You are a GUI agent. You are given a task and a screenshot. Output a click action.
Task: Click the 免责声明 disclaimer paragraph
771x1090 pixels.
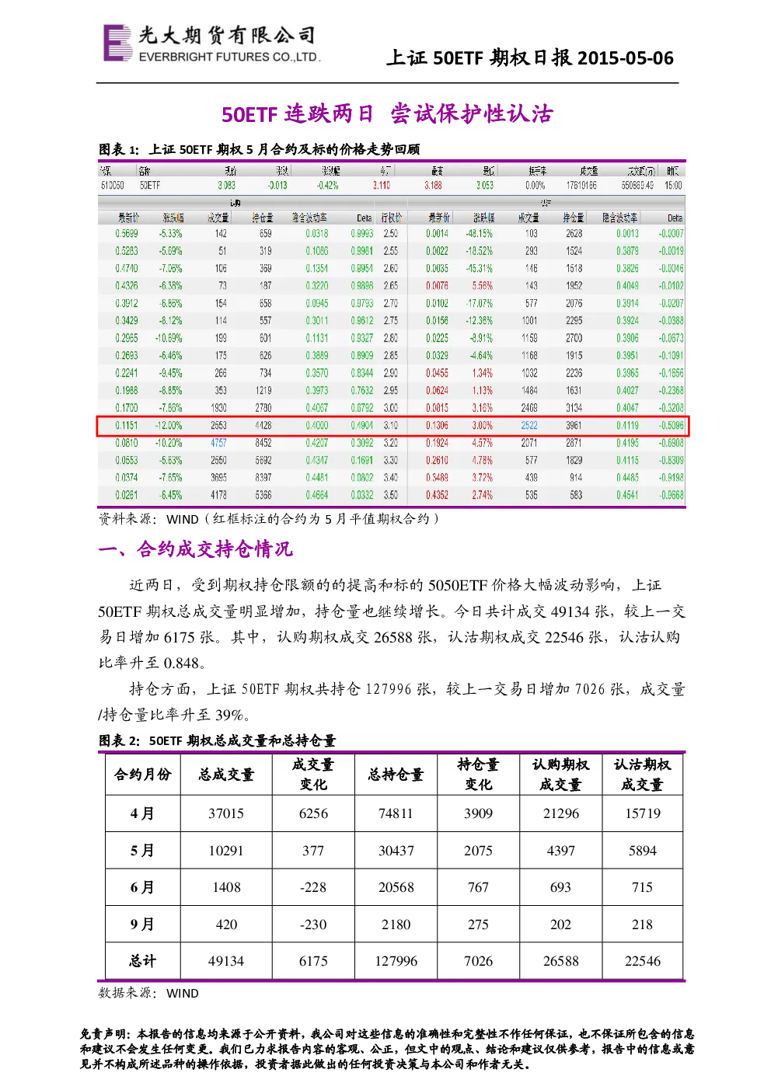point(386,1049)
